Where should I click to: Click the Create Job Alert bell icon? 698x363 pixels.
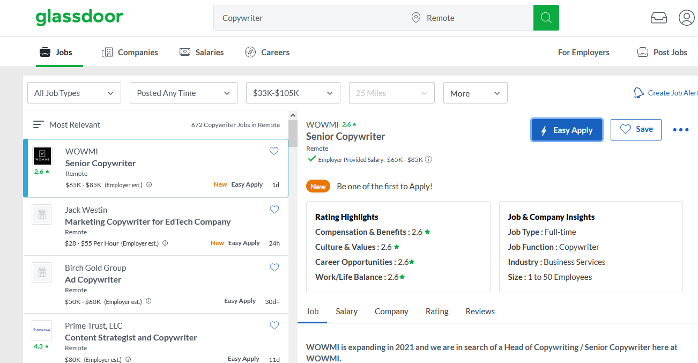pos(638,93)
